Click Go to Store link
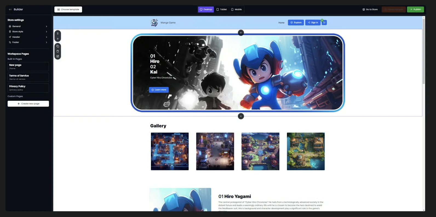The height and width of the screenshot is (217, 436). pyautogui.click(x=370, y=10)
